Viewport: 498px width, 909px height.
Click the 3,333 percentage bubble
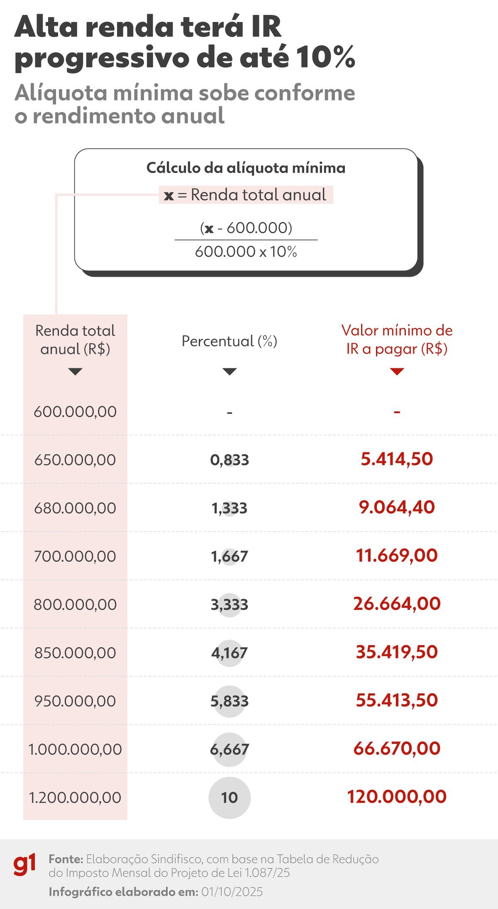(229, 604)
